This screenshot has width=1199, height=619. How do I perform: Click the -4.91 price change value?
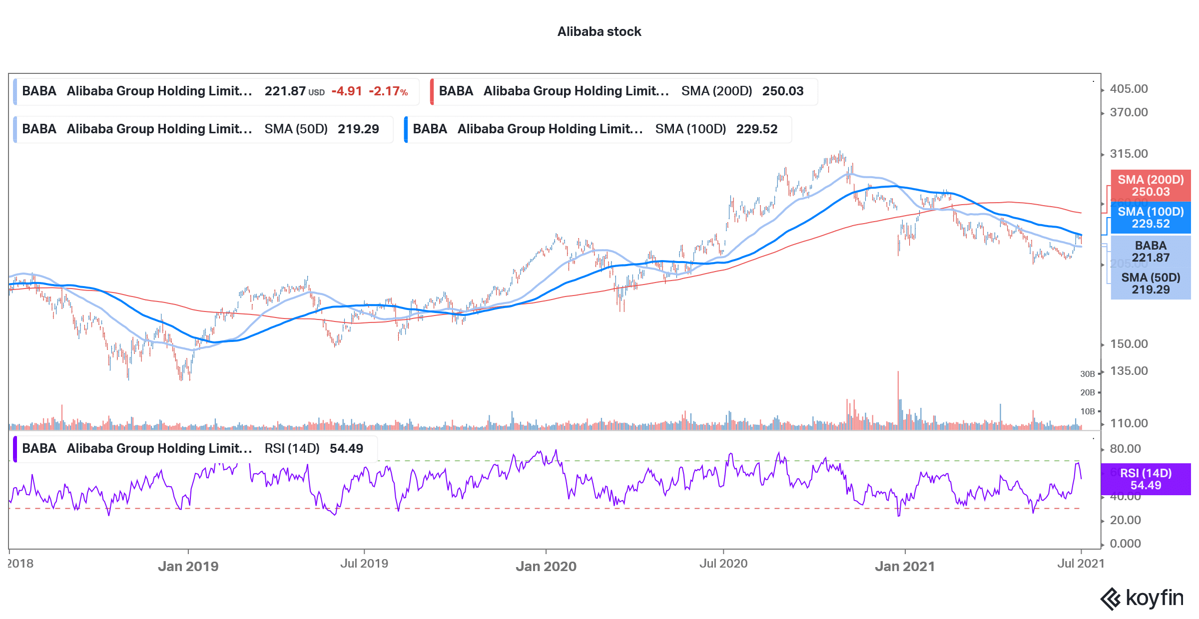(347, 91)
